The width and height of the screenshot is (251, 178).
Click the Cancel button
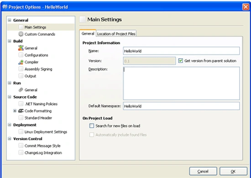pyautogui.click(x=203, y=171)
